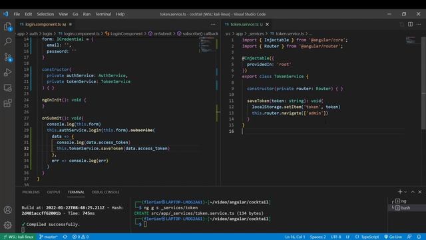Open the Edit menu
Image resolution: width=426 pixels, height=240 pixels.
(29, 14)
